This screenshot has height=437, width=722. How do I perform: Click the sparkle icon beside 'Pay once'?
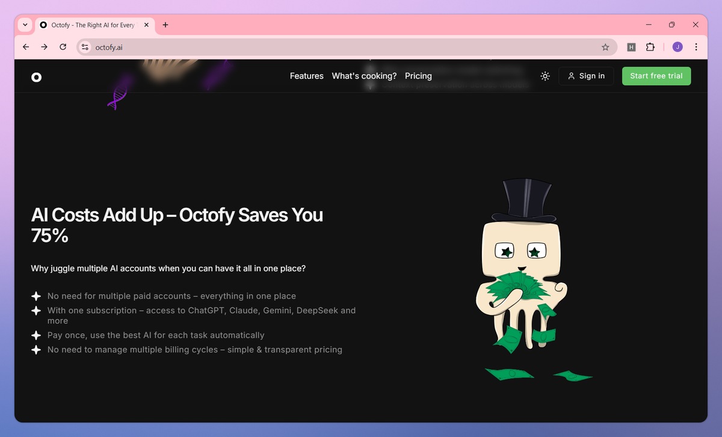(36, 335)
